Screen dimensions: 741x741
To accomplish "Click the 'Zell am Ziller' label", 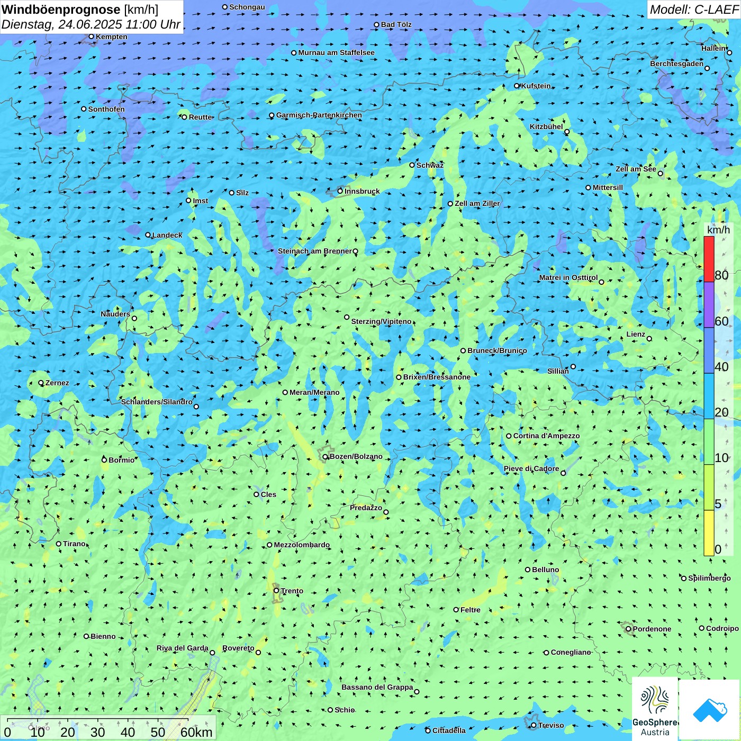I will coord(477,203).
